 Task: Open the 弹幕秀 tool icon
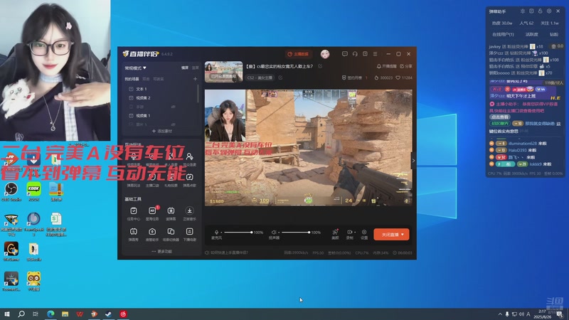tap(134, 232)
